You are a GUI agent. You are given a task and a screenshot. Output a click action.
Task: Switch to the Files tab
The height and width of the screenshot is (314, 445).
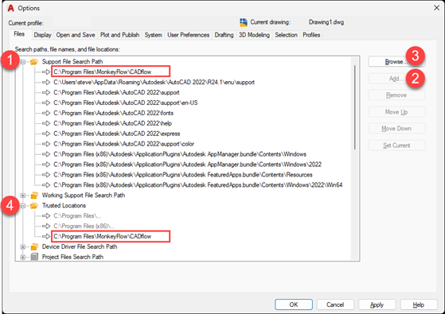(x=19, y=34)
